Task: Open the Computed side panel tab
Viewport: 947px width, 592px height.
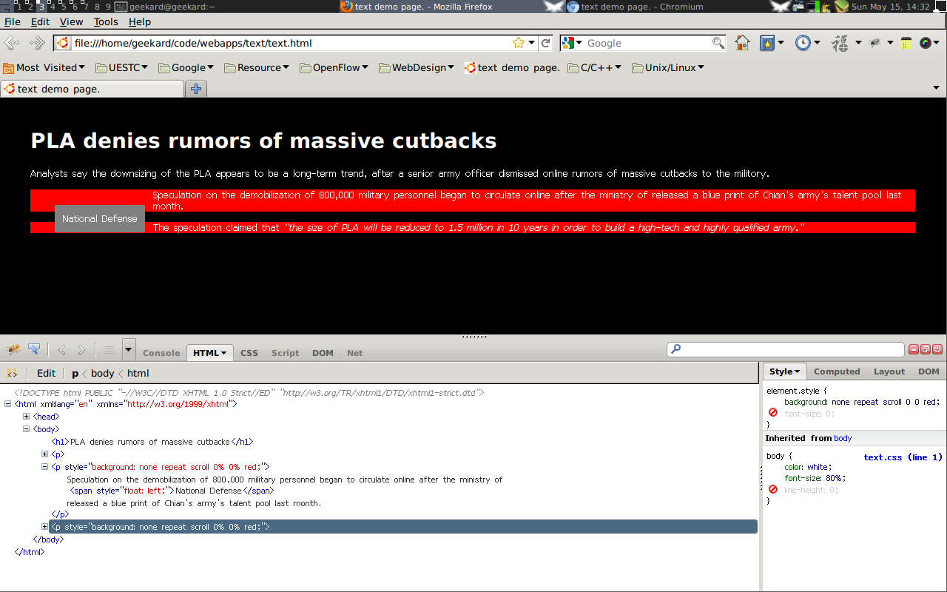Action: pyautogui.click(x=837, y=371)
